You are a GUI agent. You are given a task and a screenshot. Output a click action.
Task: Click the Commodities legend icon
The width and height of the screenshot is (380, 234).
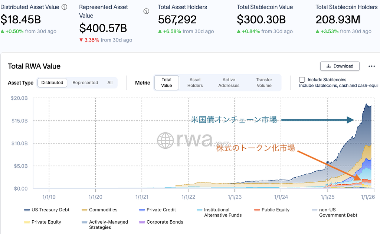tap(84, 210)
